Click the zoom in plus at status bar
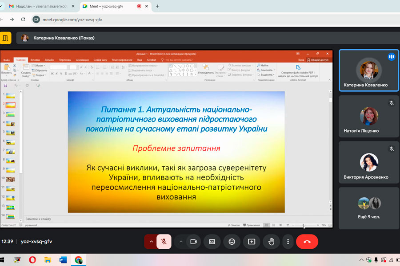 coord(318,225)
